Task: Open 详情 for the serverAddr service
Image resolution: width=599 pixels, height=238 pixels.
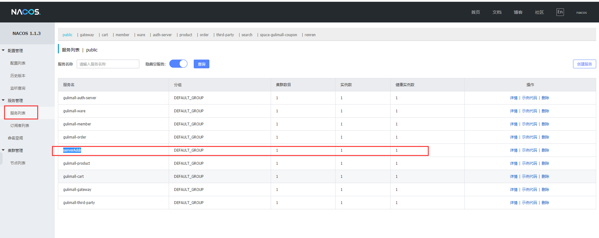Action: click(514, 150)
